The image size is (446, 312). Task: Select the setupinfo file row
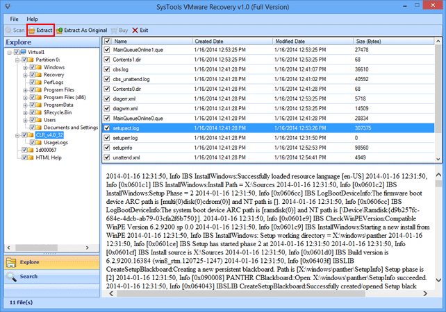tap(268, 148)
